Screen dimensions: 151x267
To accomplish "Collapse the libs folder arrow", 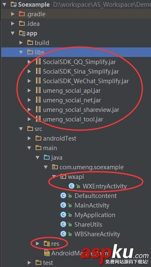I will (x=21, y=52).
